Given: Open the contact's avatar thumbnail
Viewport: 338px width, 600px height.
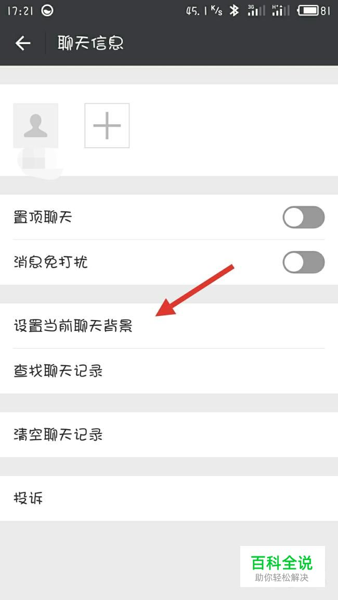Looking at the screenshot, I should (x=36, y=126).
